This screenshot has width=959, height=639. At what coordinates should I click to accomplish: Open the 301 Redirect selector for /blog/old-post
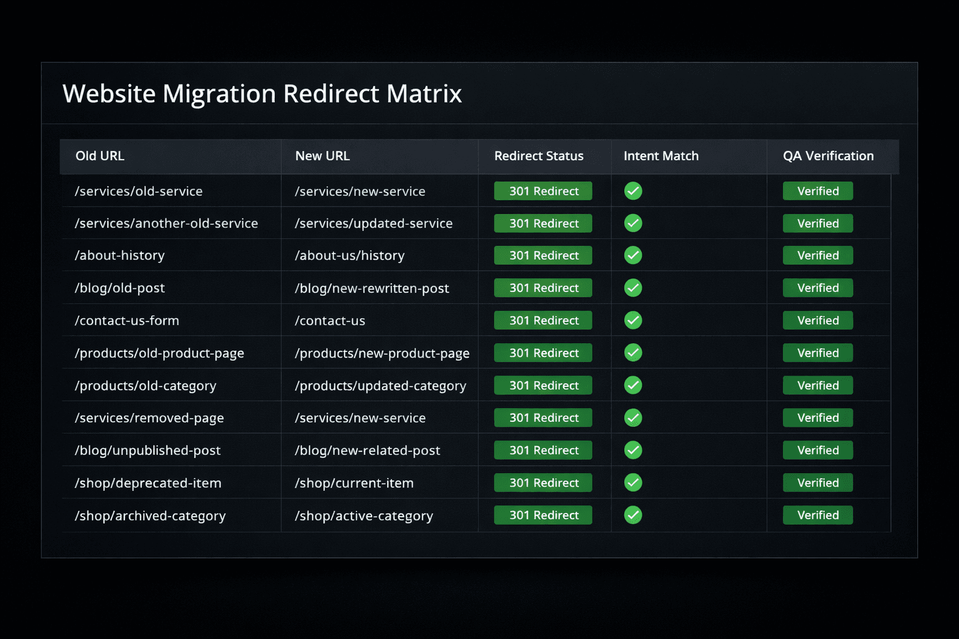pyautogui.click(x=543, y=288)
